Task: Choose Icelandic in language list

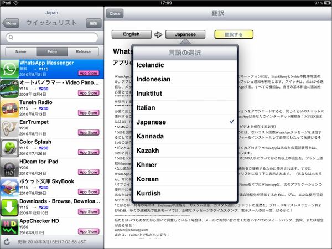Action: (x=185, y=65)
